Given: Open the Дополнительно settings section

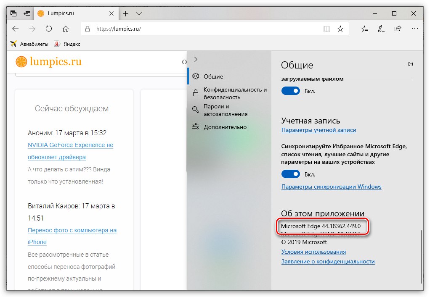Looking at the screenshot, I should [229, 127].
